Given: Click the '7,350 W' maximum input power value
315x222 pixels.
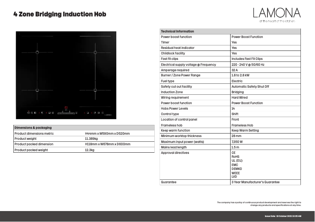Looking at the screenshot, I should click(237, 142).
